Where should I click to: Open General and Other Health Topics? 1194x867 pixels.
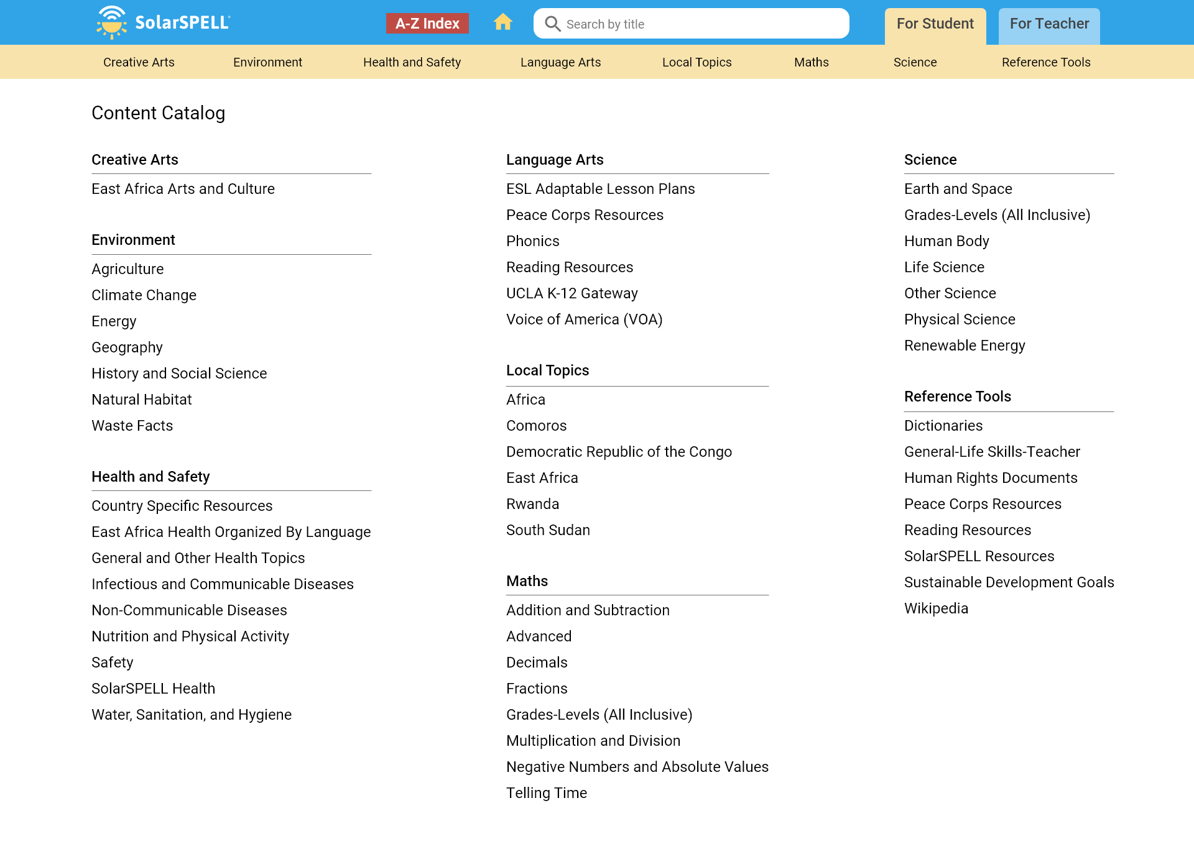[x=198, y=558]
